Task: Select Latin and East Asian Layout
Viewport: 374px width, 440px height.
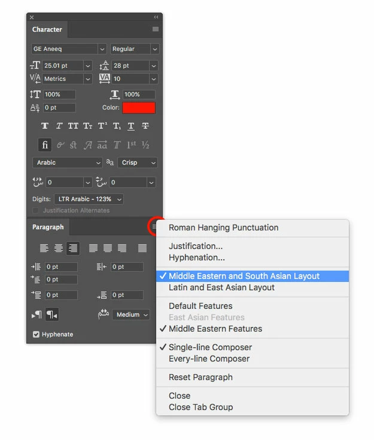Action: 253,287
